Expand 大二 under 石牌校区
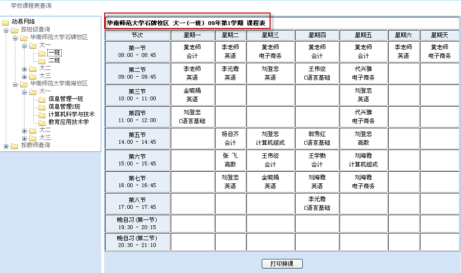This screenshot has height=273, width=461. click(x=25, y=68)
